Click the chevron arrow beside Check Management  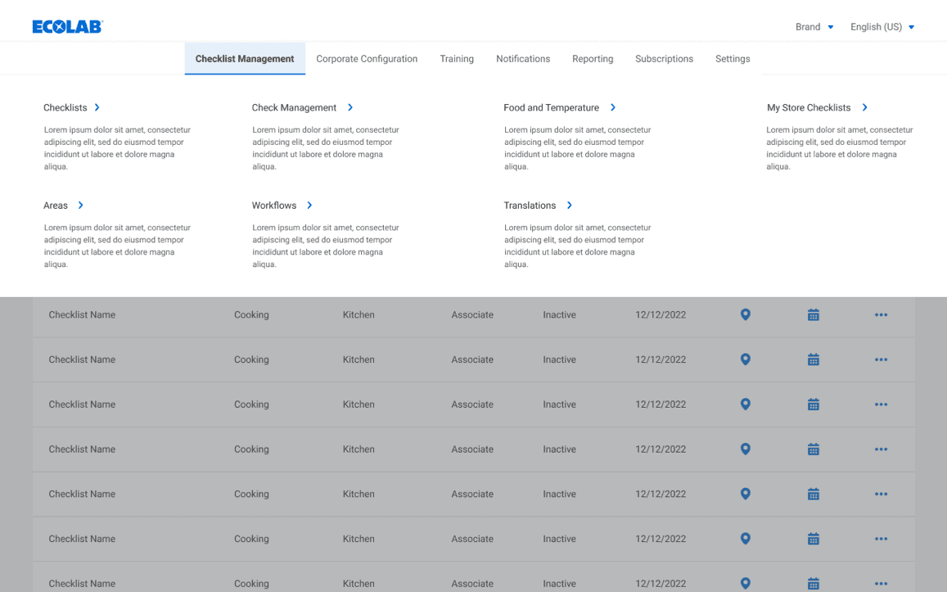(349, 107)
